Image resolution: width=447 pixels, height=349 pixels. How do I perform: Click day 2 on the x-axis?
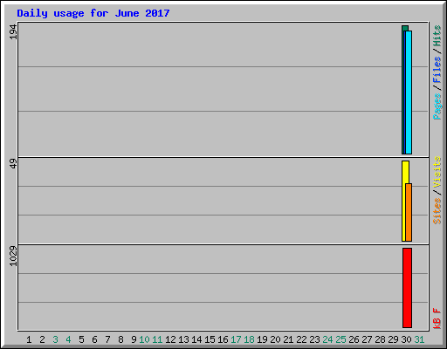pos(42,339)
